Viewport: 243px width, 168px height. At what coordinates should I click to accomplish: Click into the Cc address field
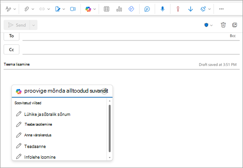tap(131, 50)
